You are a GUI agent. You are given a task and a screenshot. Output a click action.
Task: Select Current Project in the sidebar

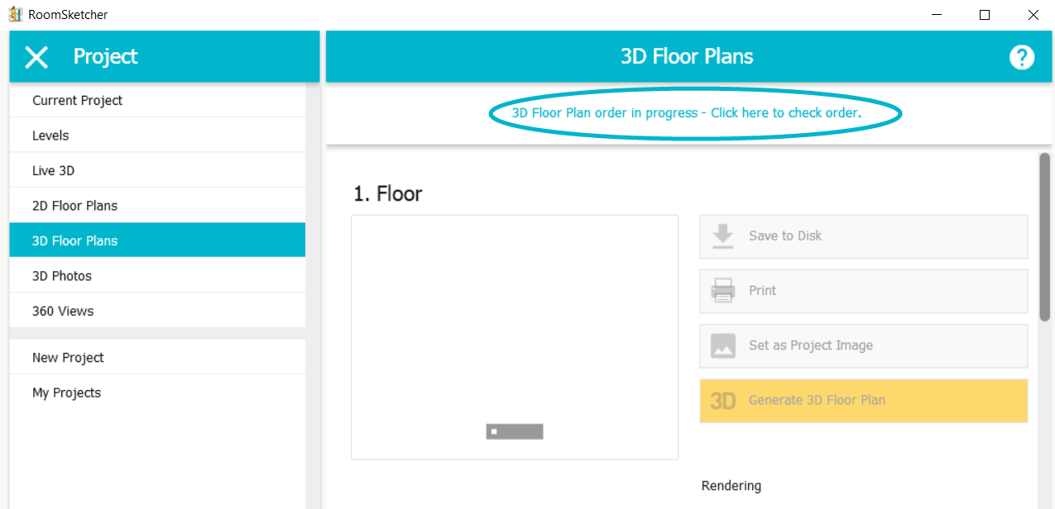pos(157,100)
